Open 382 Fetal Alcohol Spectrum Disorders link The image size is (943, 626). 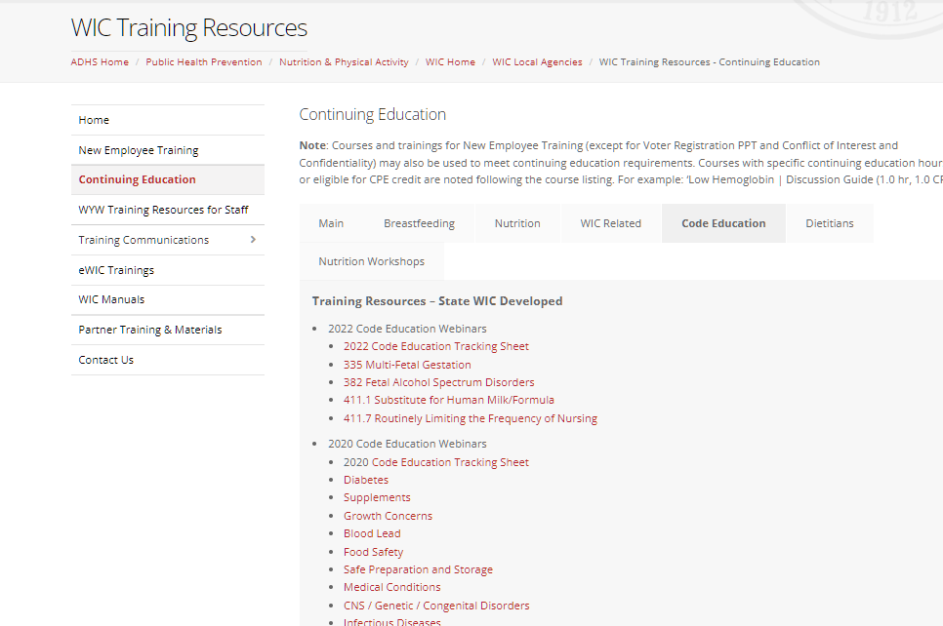point(438,382)
